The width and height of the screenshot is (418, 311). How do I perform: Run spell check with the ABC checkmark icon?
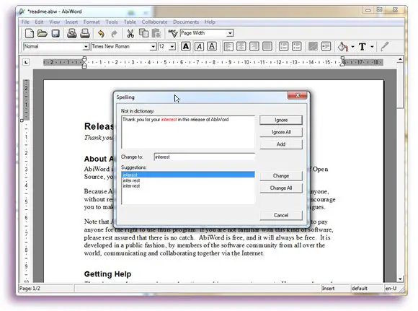tap(173, 33)
